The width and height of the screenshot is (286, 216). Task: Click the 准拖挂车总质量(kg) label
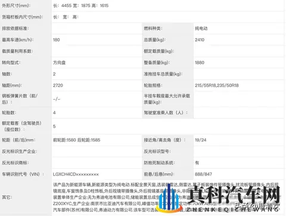(x=163, y=74)
